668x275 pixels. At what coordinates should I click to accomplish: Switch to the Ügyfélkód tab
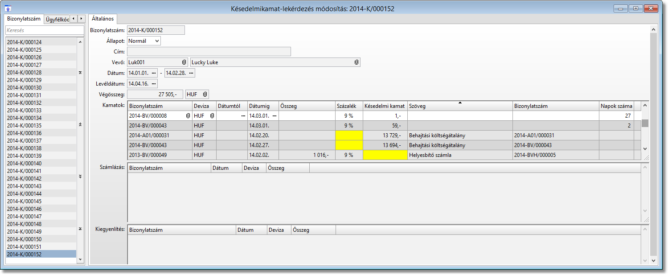coord(57,19)
